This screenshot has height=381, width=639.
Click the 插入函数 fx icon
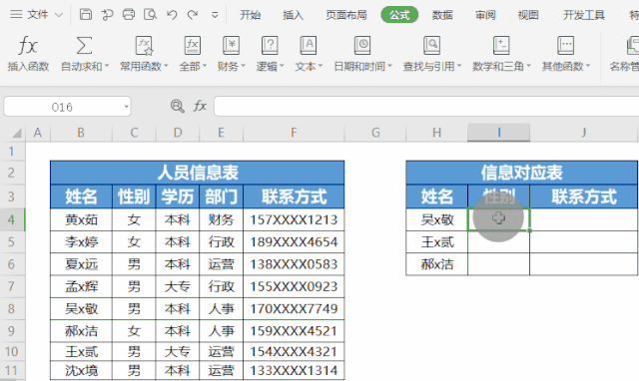tap(28, 45)
